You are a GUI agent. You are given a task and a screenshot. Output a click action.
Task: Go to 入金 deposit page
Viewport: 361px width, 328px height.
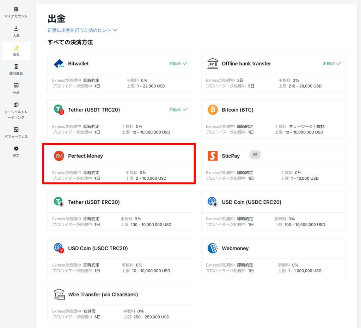(x=16, y=31)
